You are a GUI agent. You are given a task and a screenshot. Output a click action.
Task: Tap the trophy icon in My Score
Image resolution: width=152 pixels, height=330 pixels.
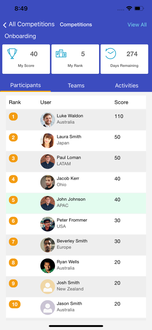click(x=12, y=54)
